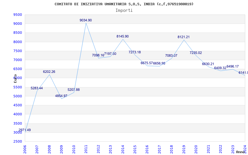The image size is (248, 155).
Task: Click the 2012 year label
Action: click(98, 149)
